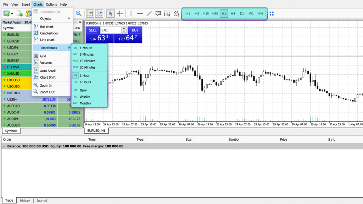The height and width of the screenshot is (204, 363).
Task: Select 15 Minutes timeframe in submenu
Action: pos(89,61)
